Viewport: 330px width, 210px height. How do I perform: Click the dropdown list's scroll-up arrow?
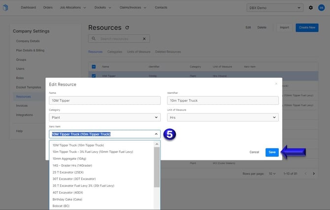tap(157, 144)
